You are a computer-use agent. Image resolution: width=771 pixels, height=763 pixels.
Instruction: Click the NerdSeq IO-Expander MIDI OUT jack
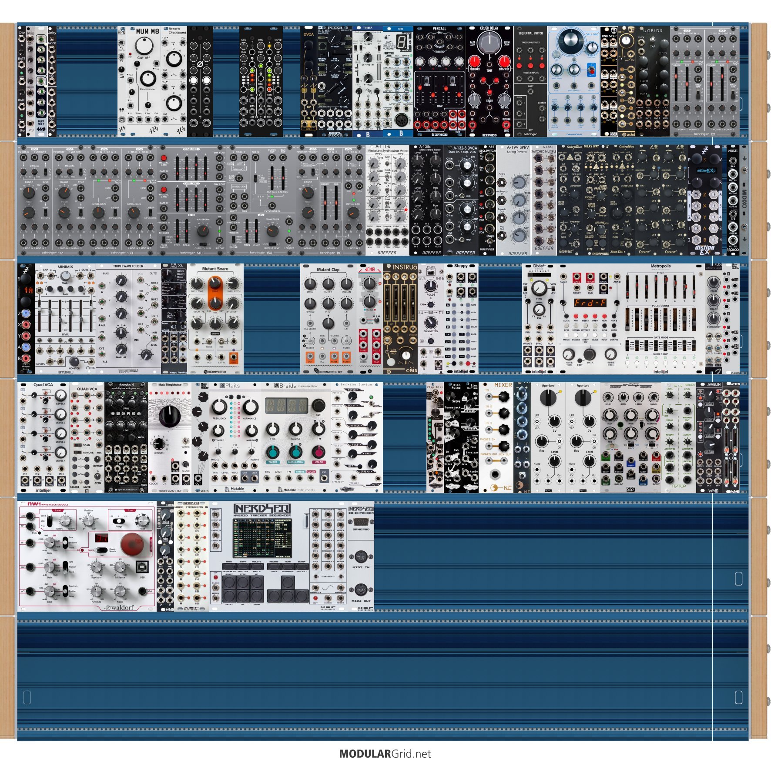pyautogui.click(x=361, y=590)
